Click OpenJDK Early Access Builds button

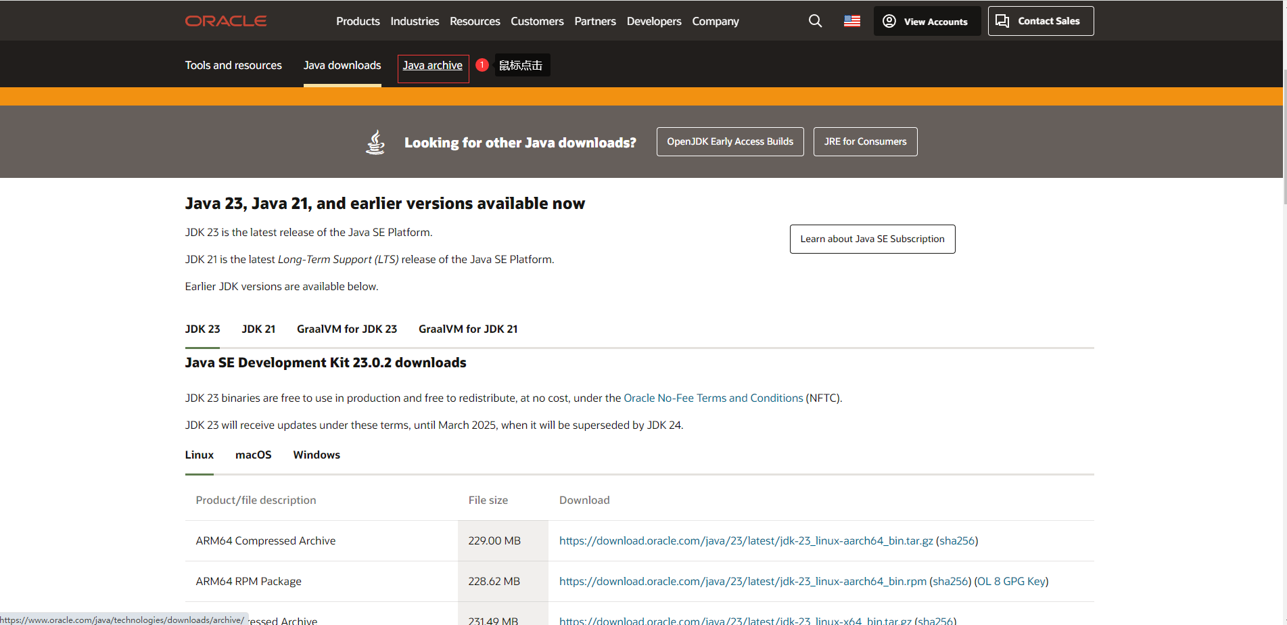tap(730, 141)
